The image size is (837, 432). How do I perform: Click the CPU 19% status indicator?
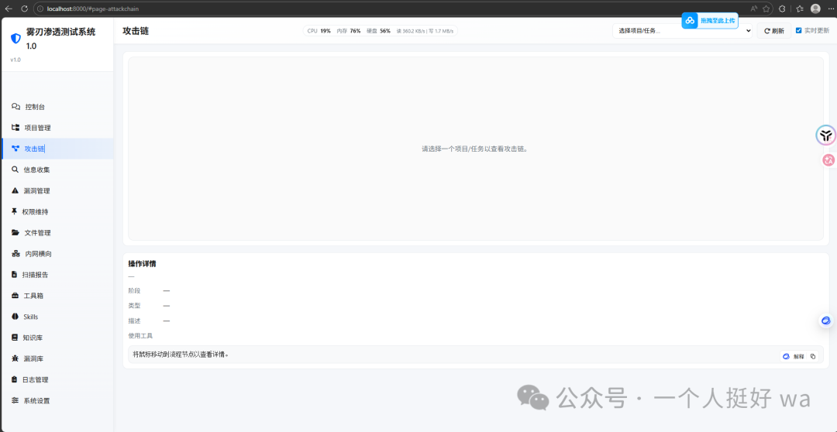point(319,31)
